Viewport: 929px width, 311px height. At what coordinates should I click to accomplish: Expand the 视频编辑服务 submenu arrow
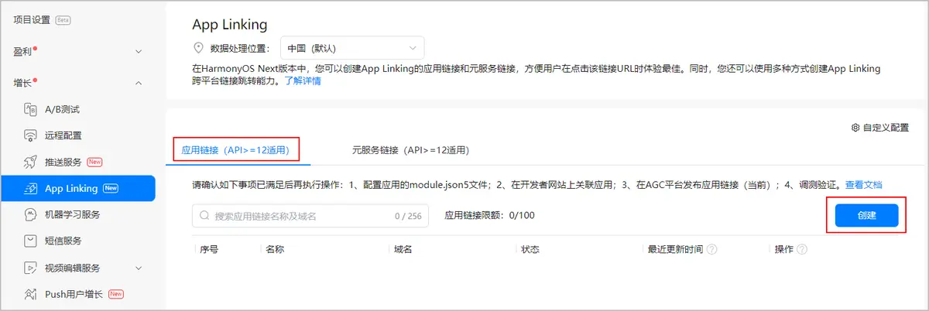point(139,268)
